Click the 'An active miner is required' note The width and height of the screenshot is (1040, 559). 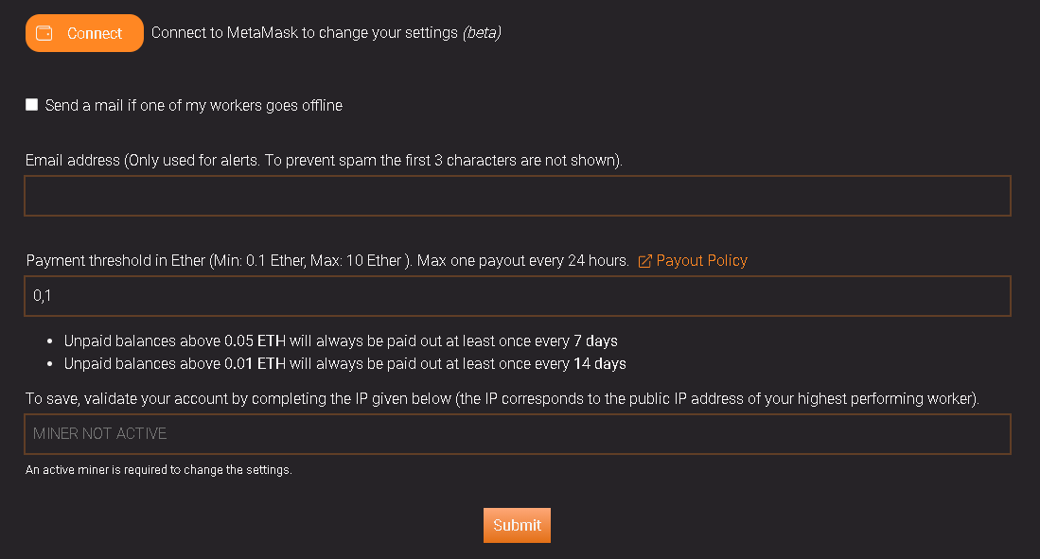[159, 470]
